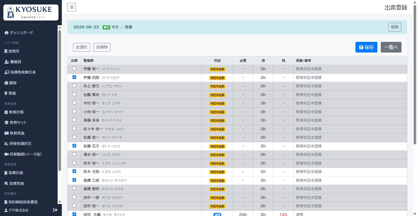Click the 営業所 building icon

(x=6, y=51)
